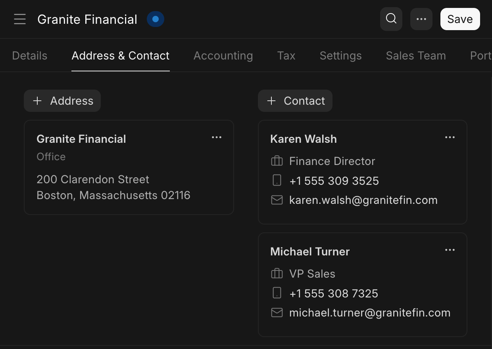
Task: Click the Office address type label
Action: (x=51, y=157)
